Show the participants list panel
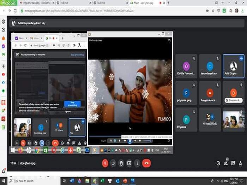The width and height of the screenshot is (247, 185). point(226,163)
